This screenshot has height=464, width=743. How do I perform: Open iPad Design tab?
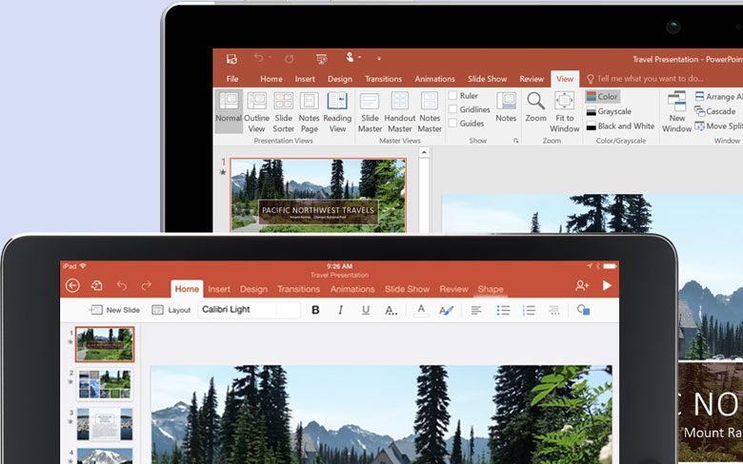point(253,289)
